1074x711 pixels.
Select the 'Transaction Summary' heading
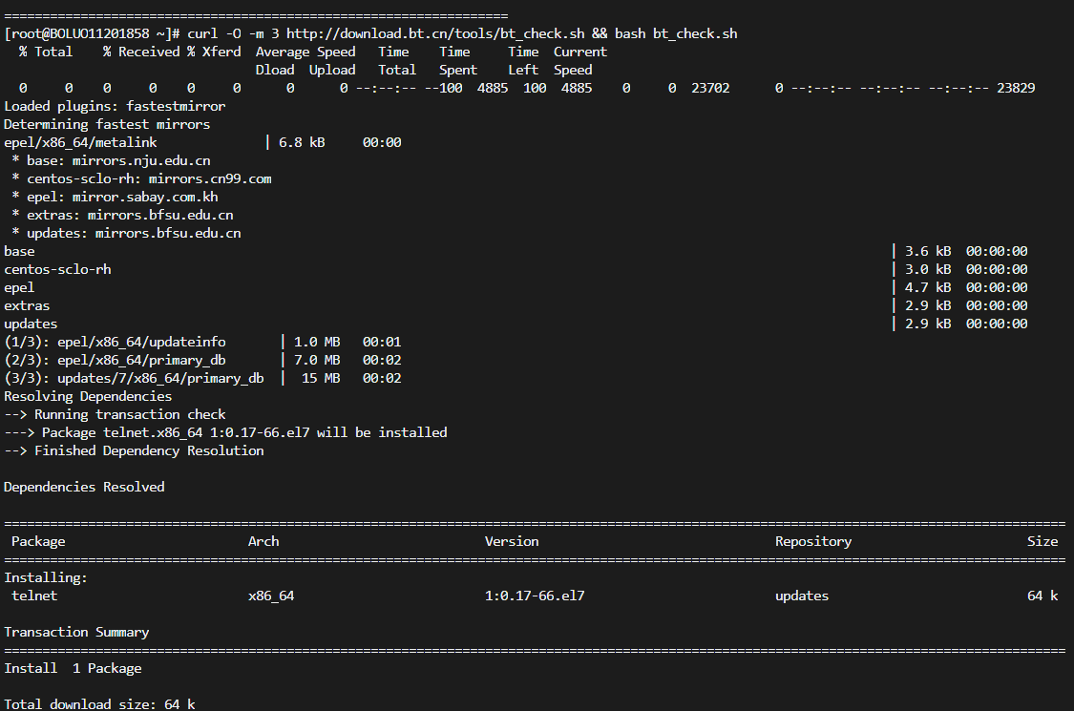pyautogui.click(x=76, y=632)
